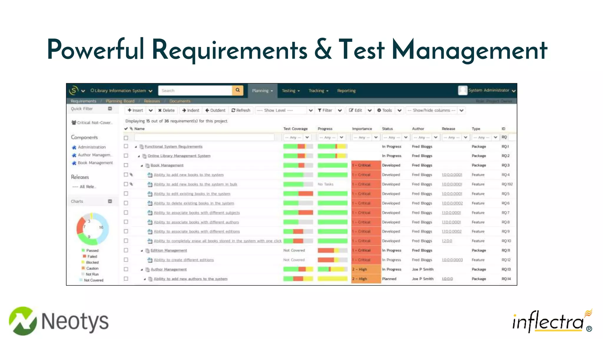603x339 pixels.
Task: Tick checkbox for Online Library Management System row
Action: pyautogui.click(x=126, y=156)
